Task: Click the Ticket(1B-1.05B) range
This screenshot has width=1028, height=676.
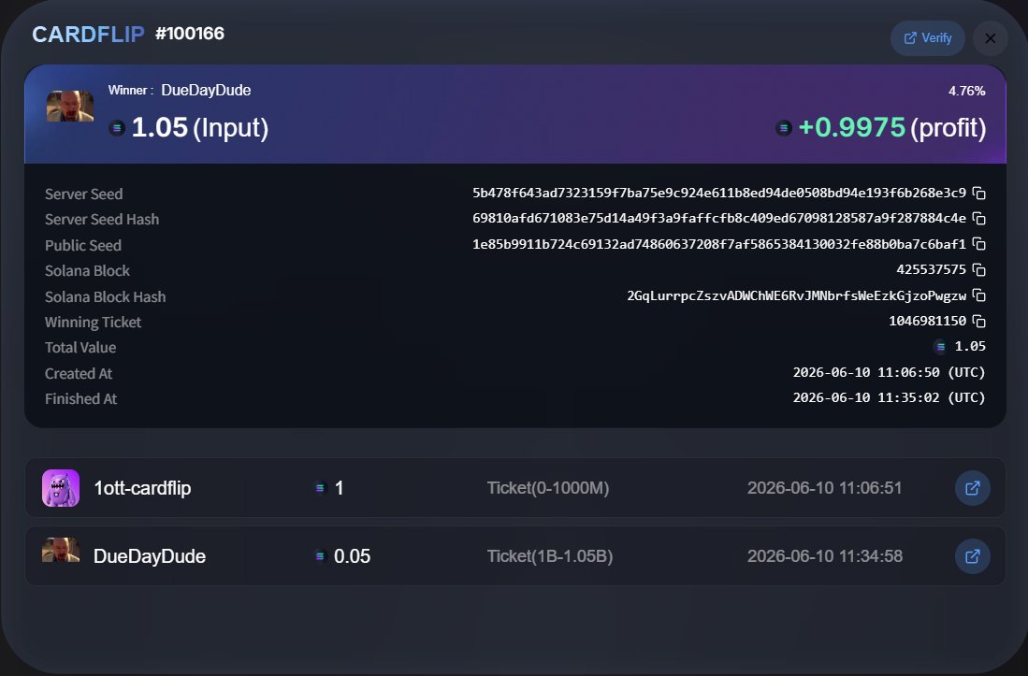Action: click(550, 556)
